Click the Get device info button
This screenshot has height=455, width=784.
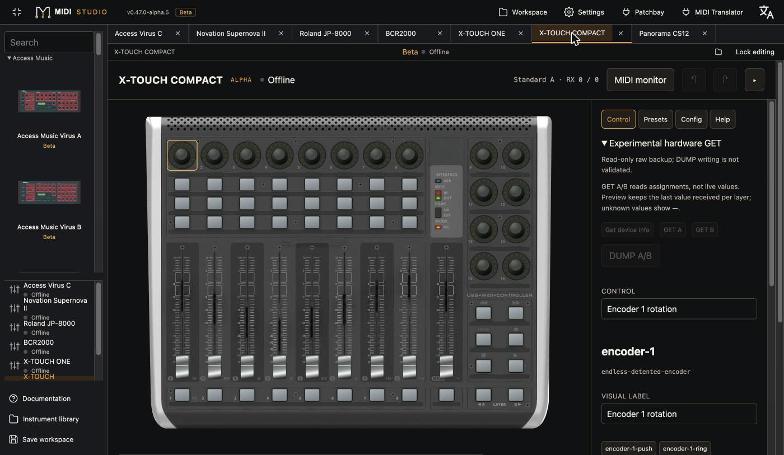[x=627, y=230]
